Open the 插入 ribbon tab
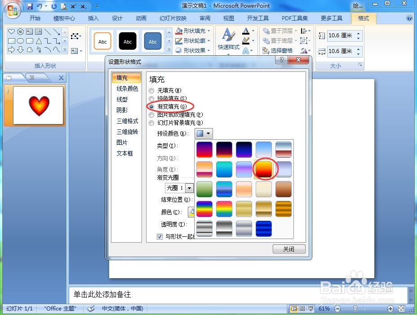 (x=93, y=18)
